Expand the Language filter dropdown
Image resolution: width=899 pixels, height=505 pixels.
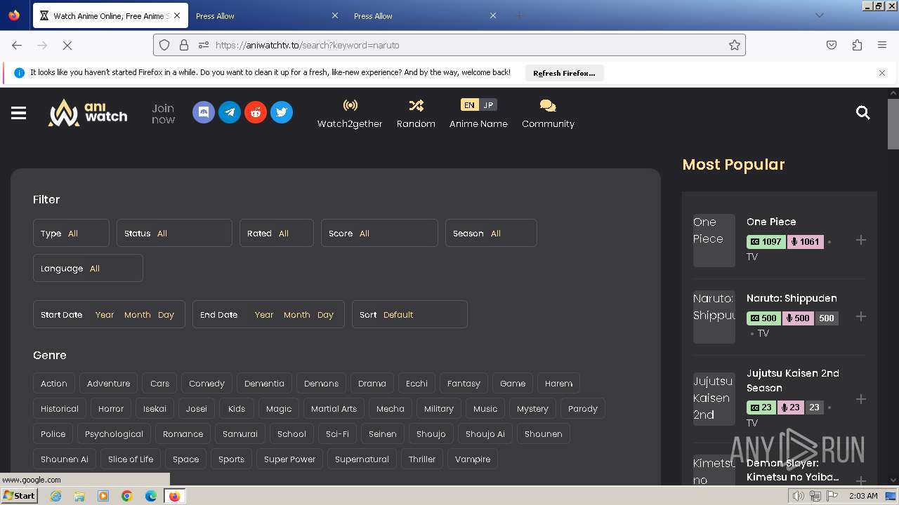pos(88,268)
